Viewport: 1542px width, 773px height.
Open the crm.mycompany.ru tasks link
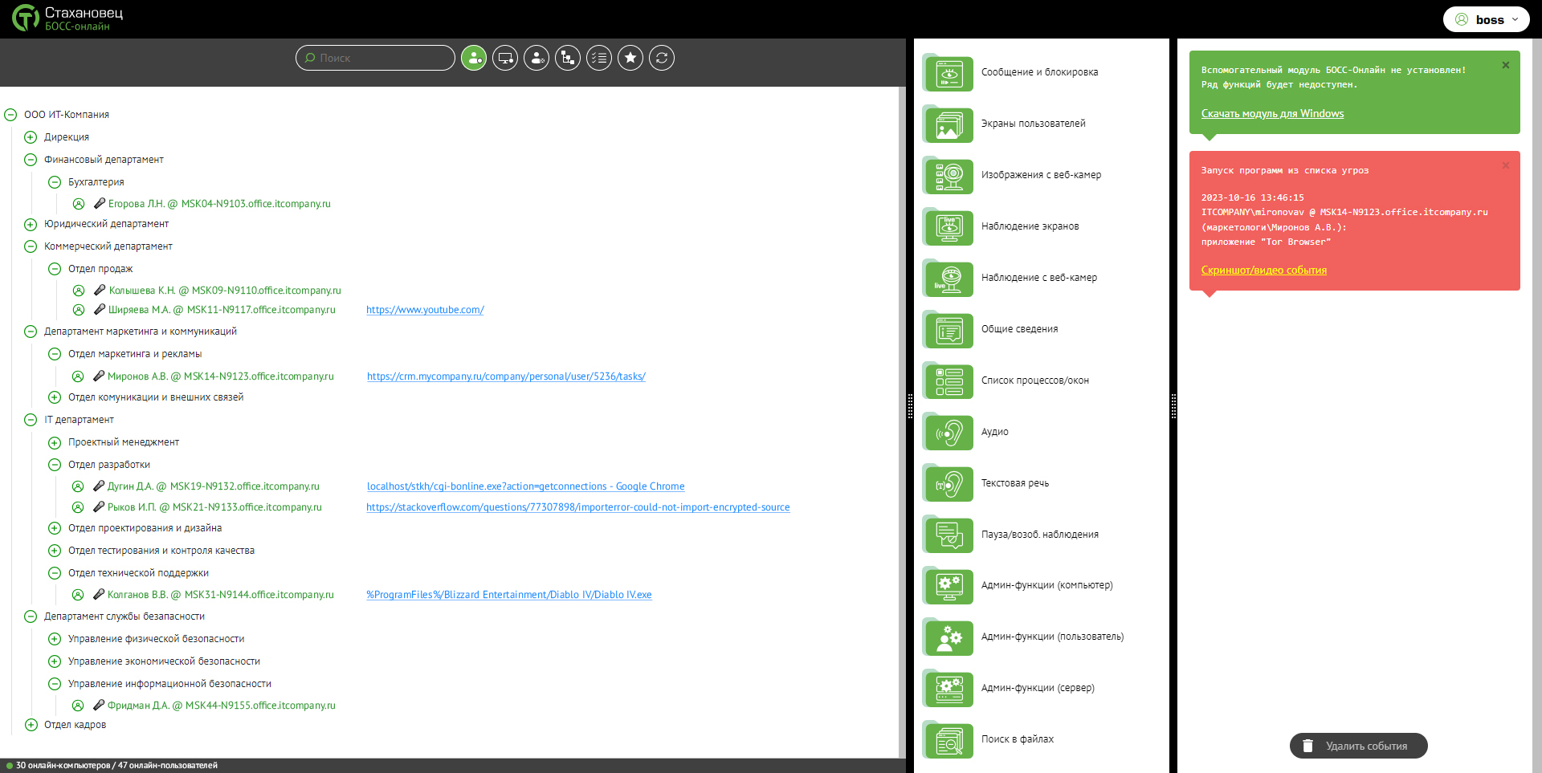(506, 376)
